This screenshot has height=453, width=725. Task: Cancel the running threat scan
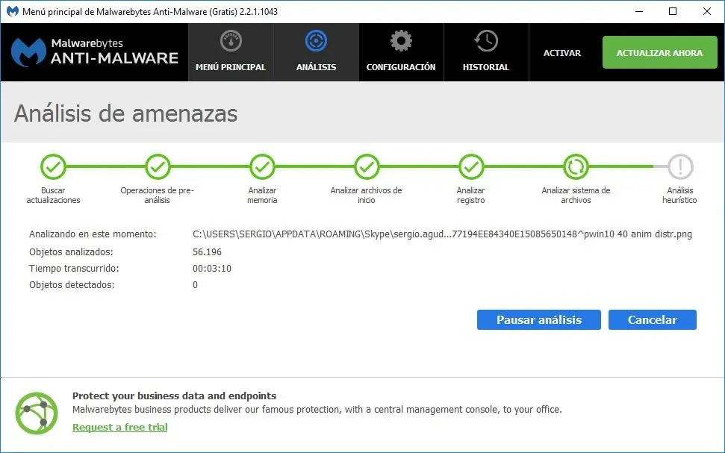coord(652,320)
